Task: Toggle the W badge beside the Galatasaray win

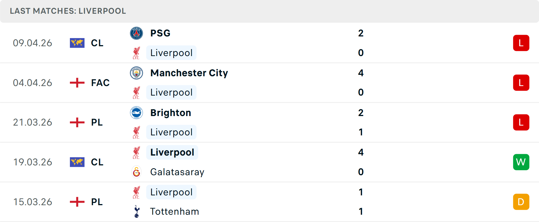Action: coord(521,162)
